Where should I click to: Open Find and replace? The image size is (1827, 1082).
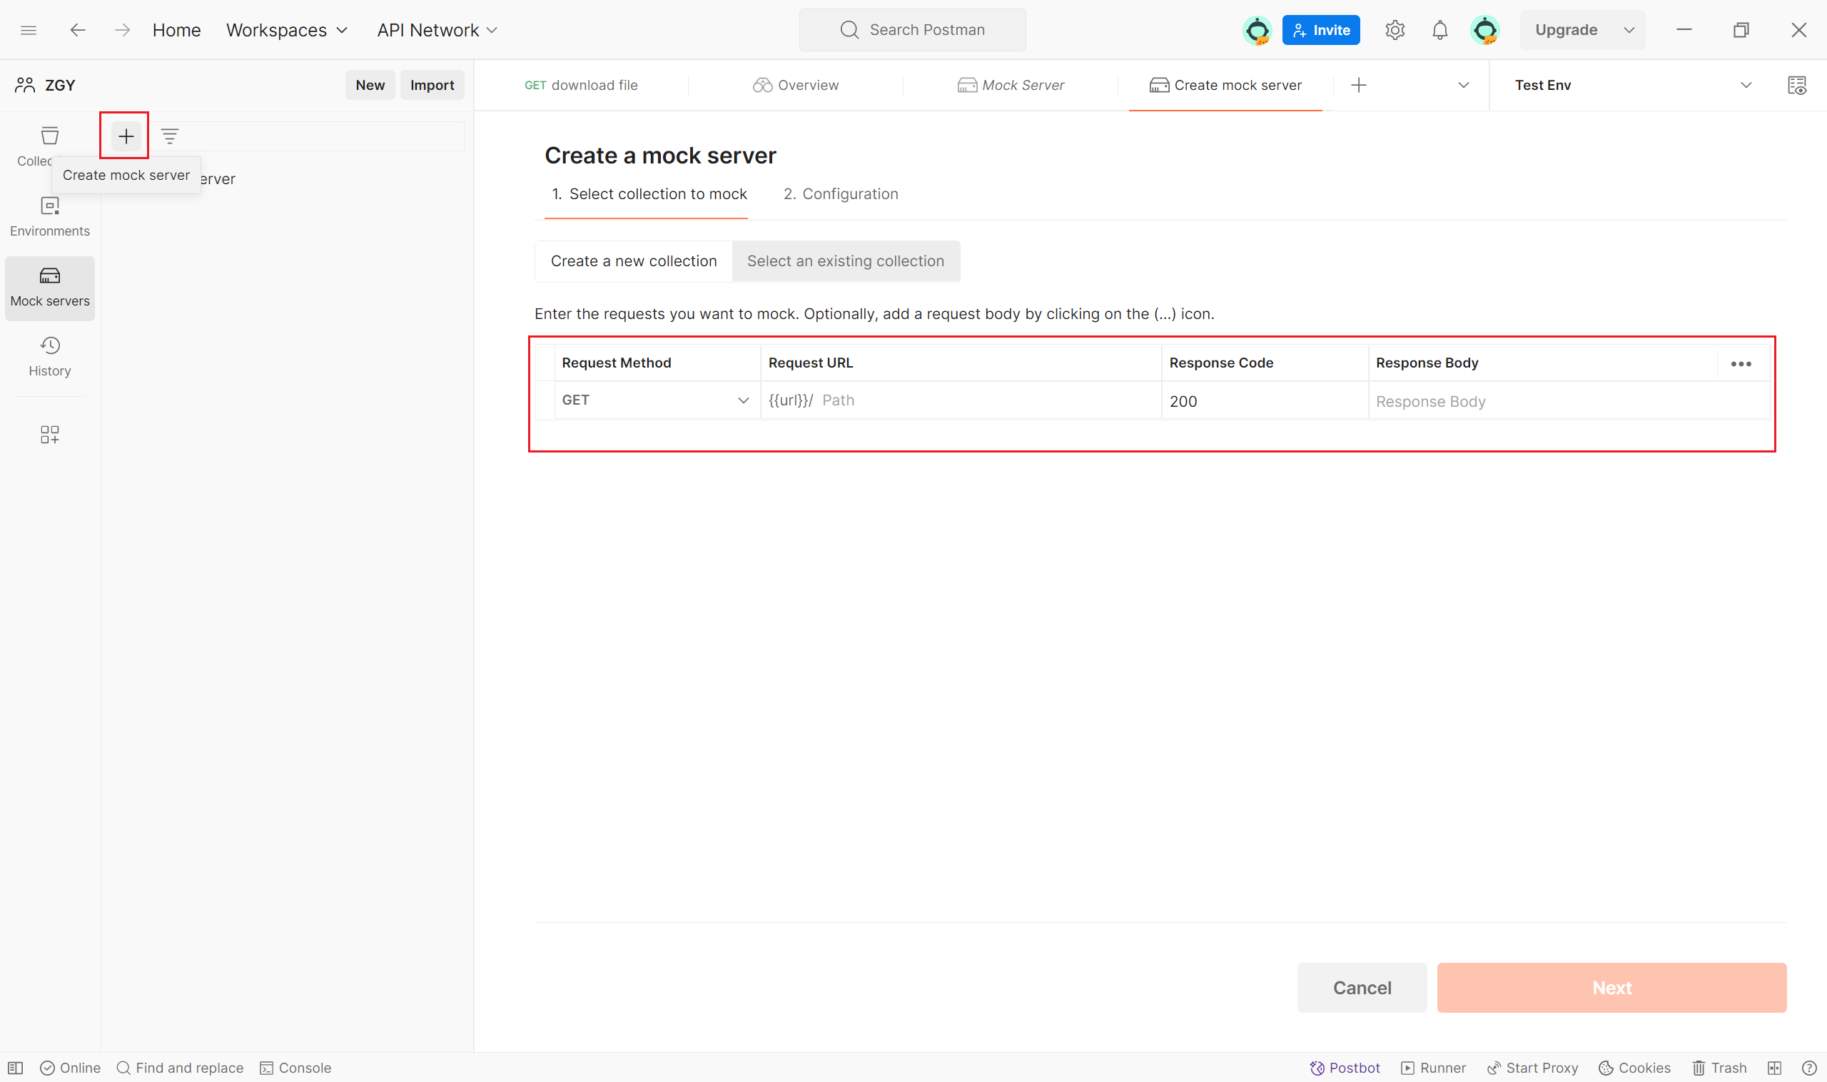pyautogui.click(x=180, y=1068)
